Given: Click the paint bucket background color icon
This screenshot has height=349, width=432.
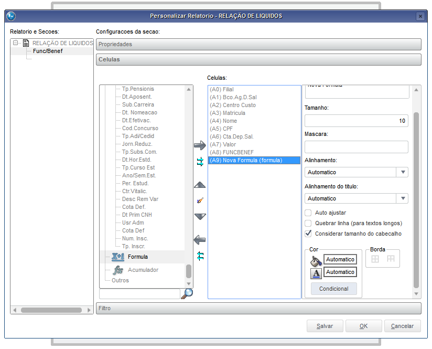Looking at the screenshot, I should coord(316,261).
